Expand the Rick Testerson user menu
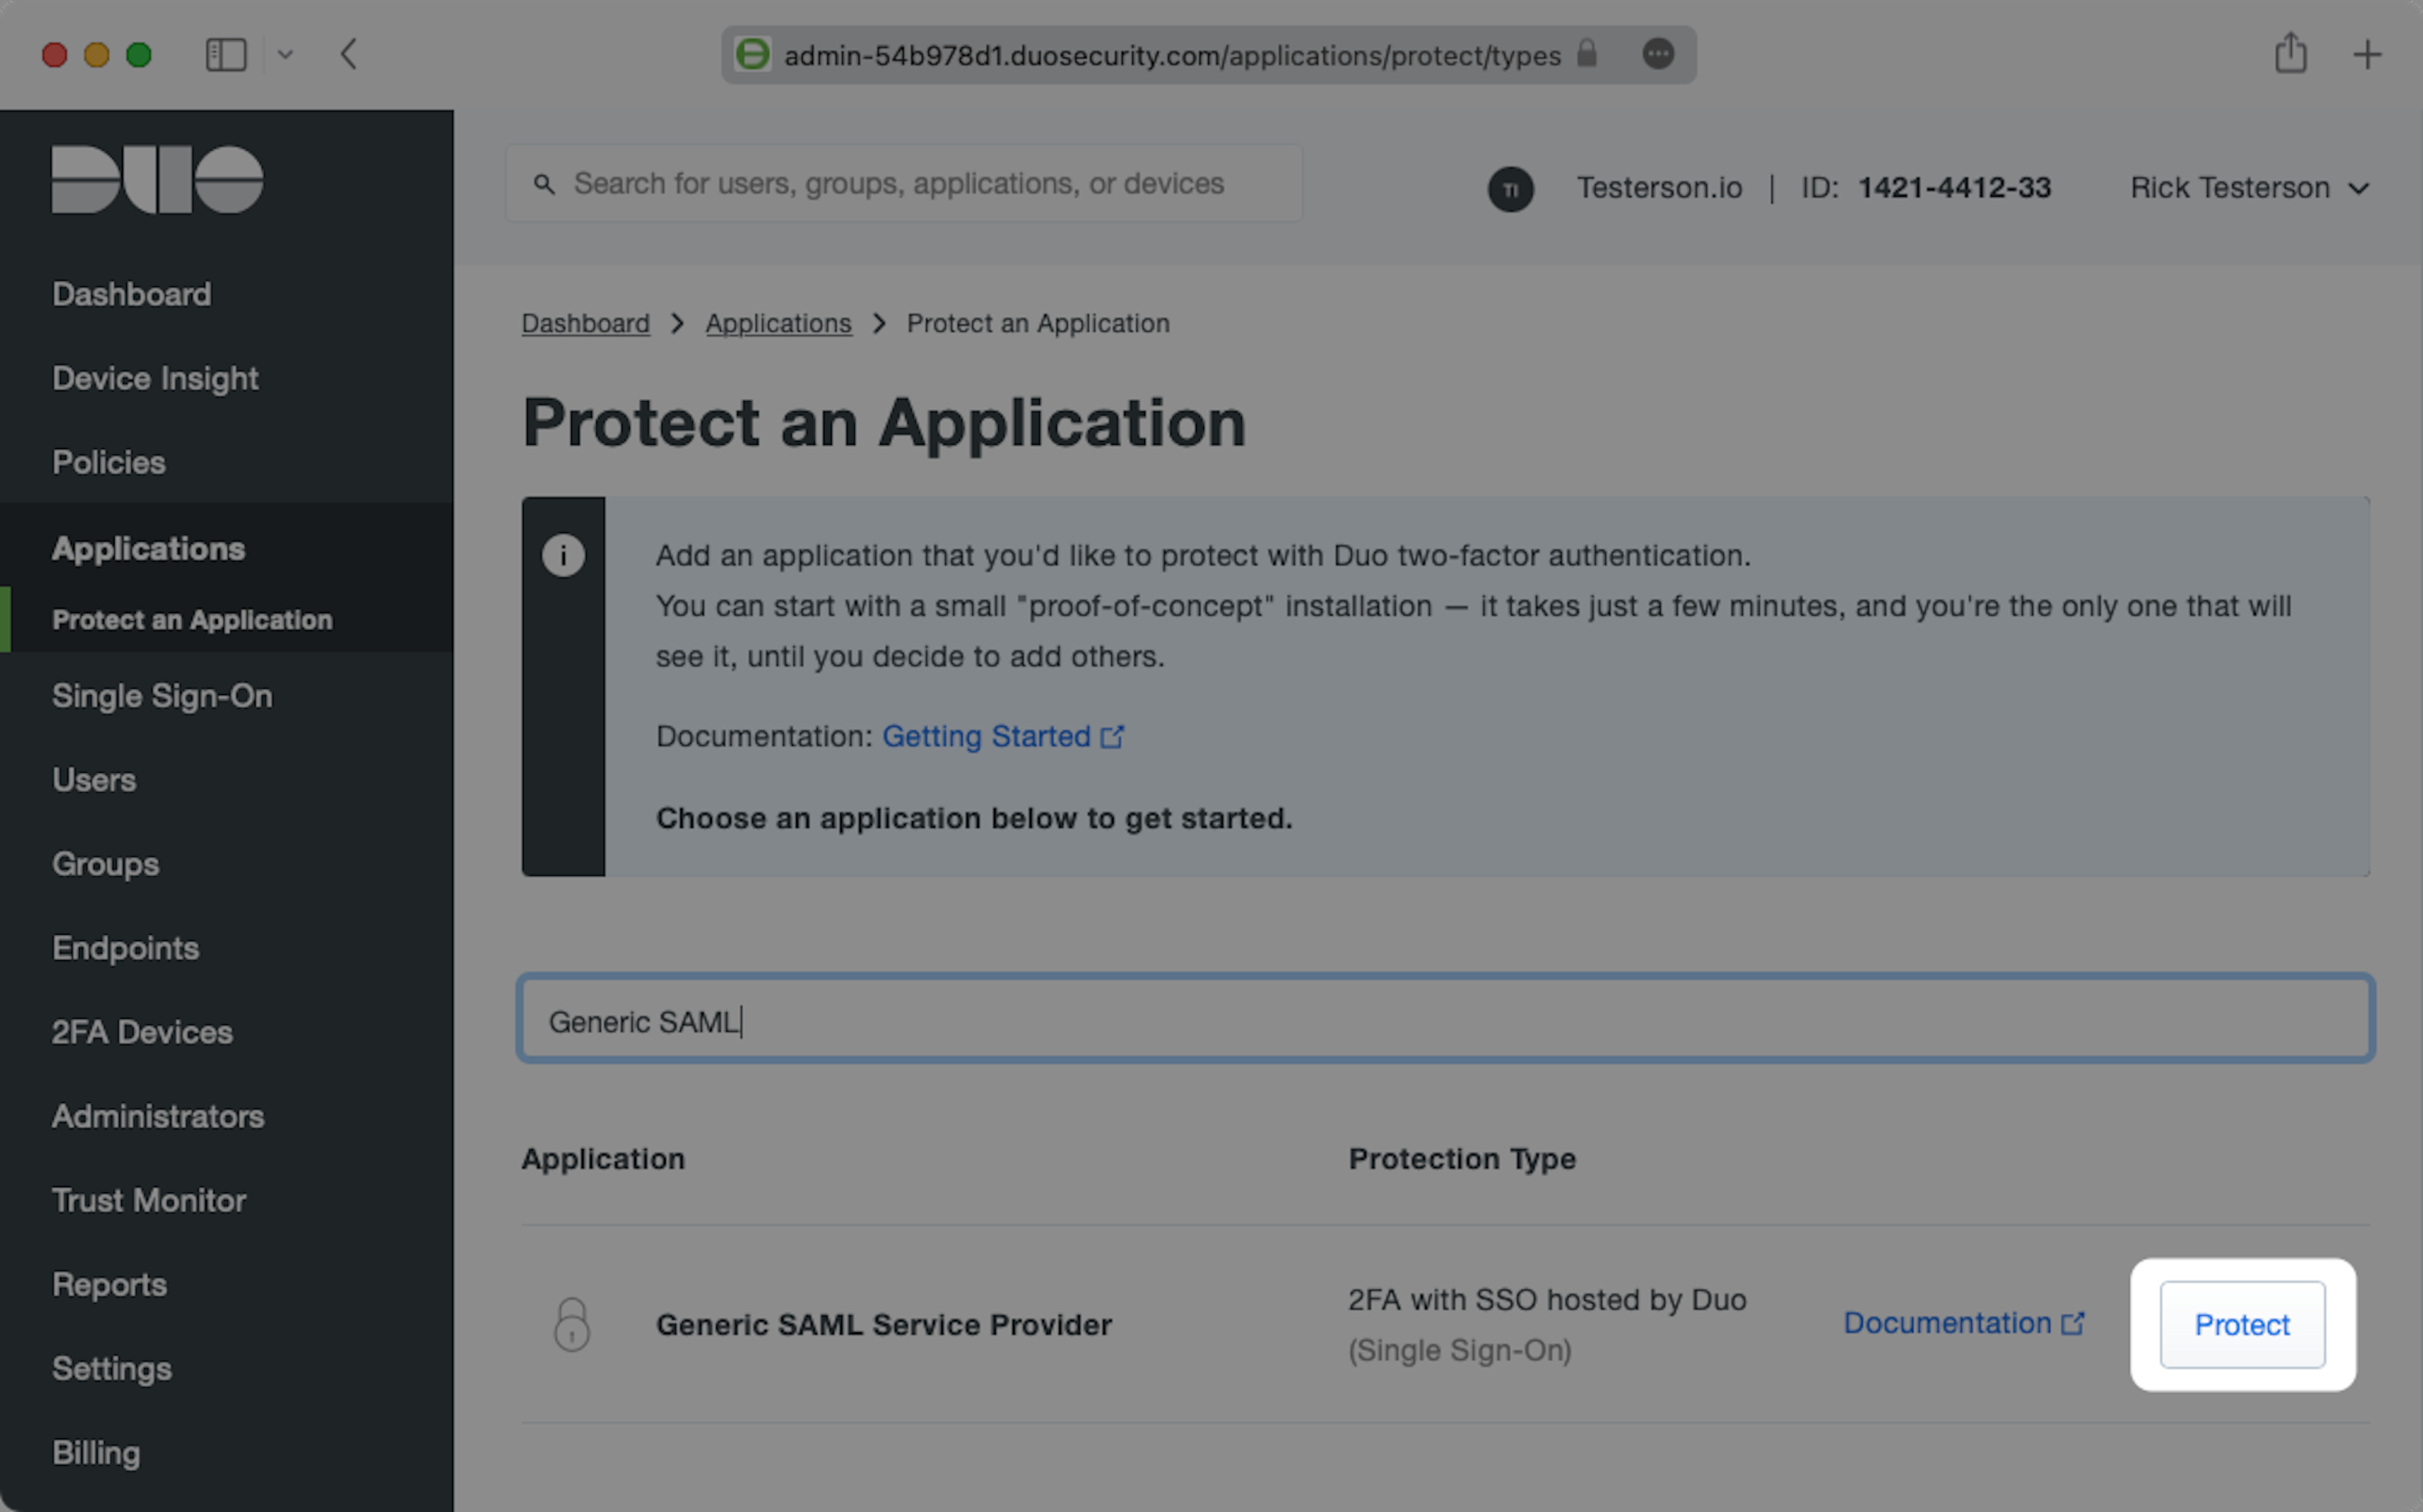The height and width of the screenshot is (1512, 2423). click(x=2249, y=188)
